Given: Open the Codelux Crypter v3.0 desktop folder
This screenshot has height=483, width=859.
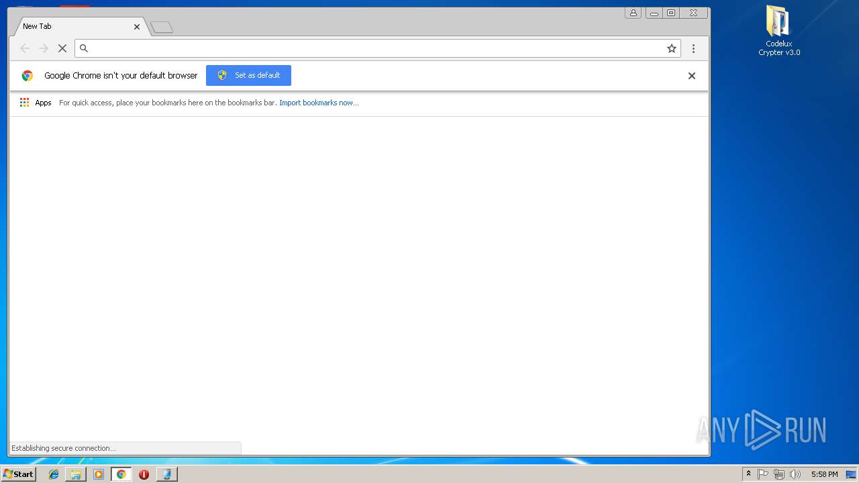Looking at the screenshot, I should [x=779, y=31].
